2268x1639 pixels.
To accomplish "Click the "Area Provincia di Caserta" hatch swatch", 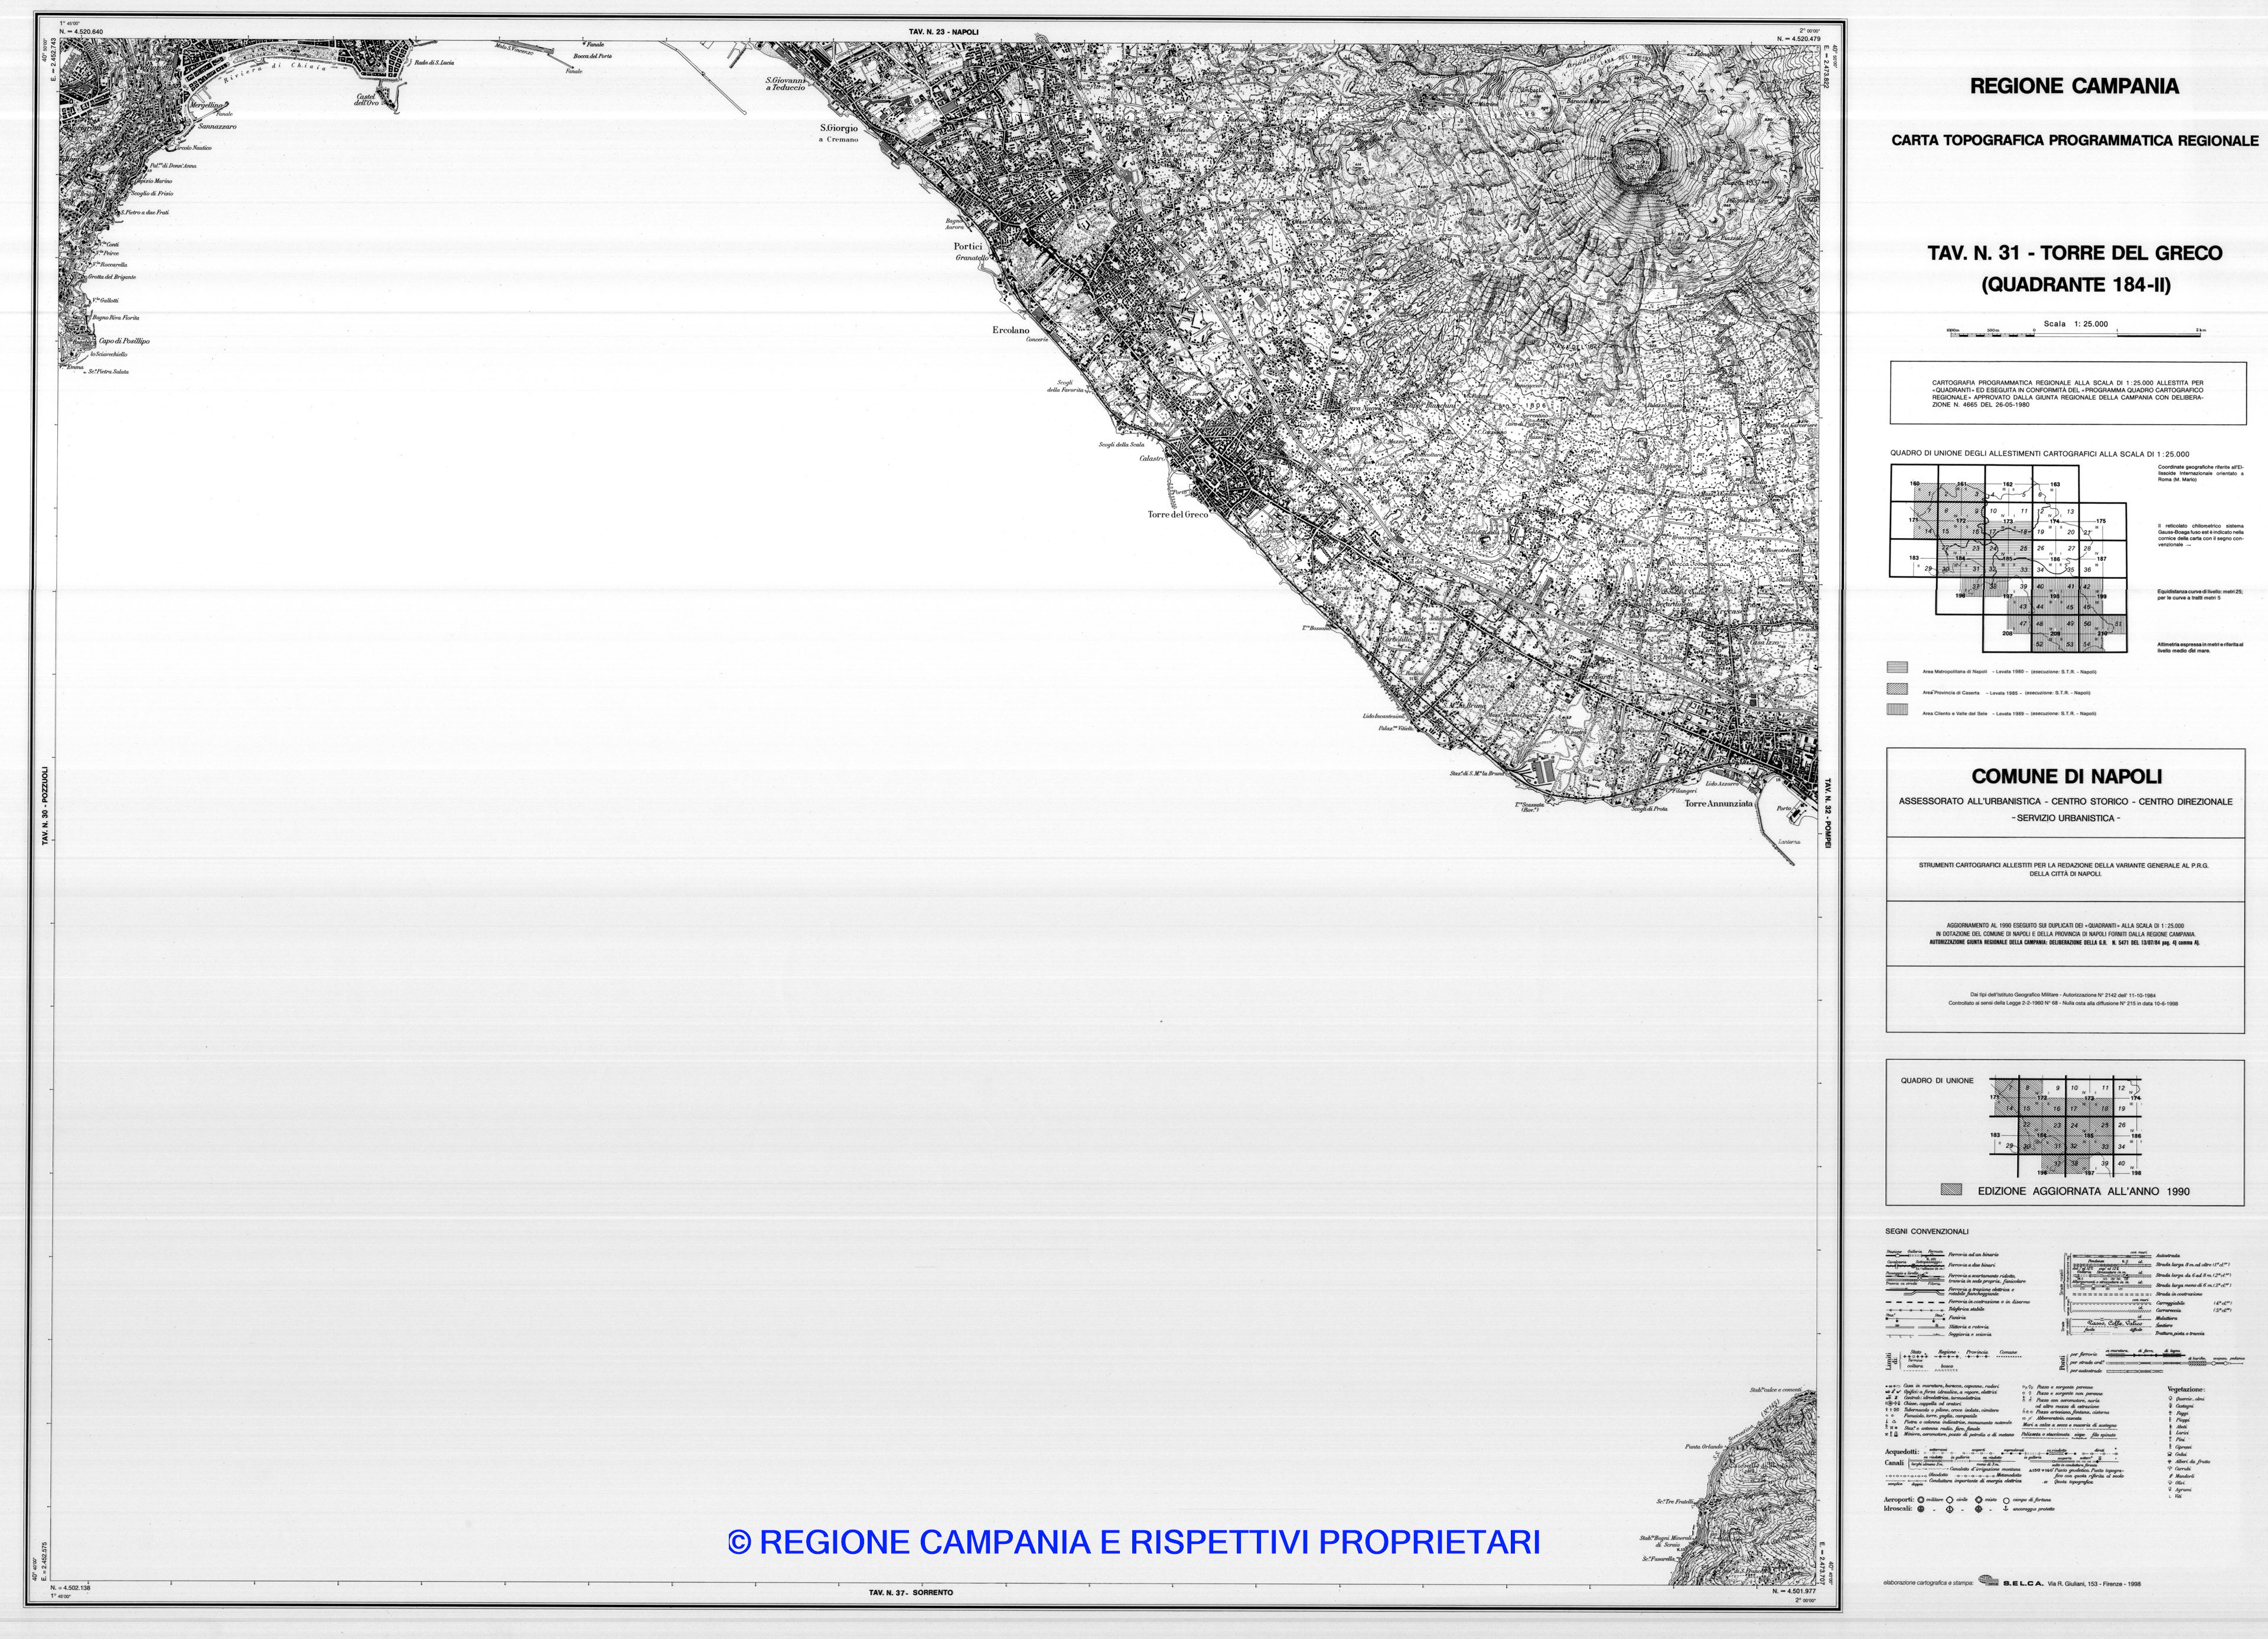I will (1897, 688).
